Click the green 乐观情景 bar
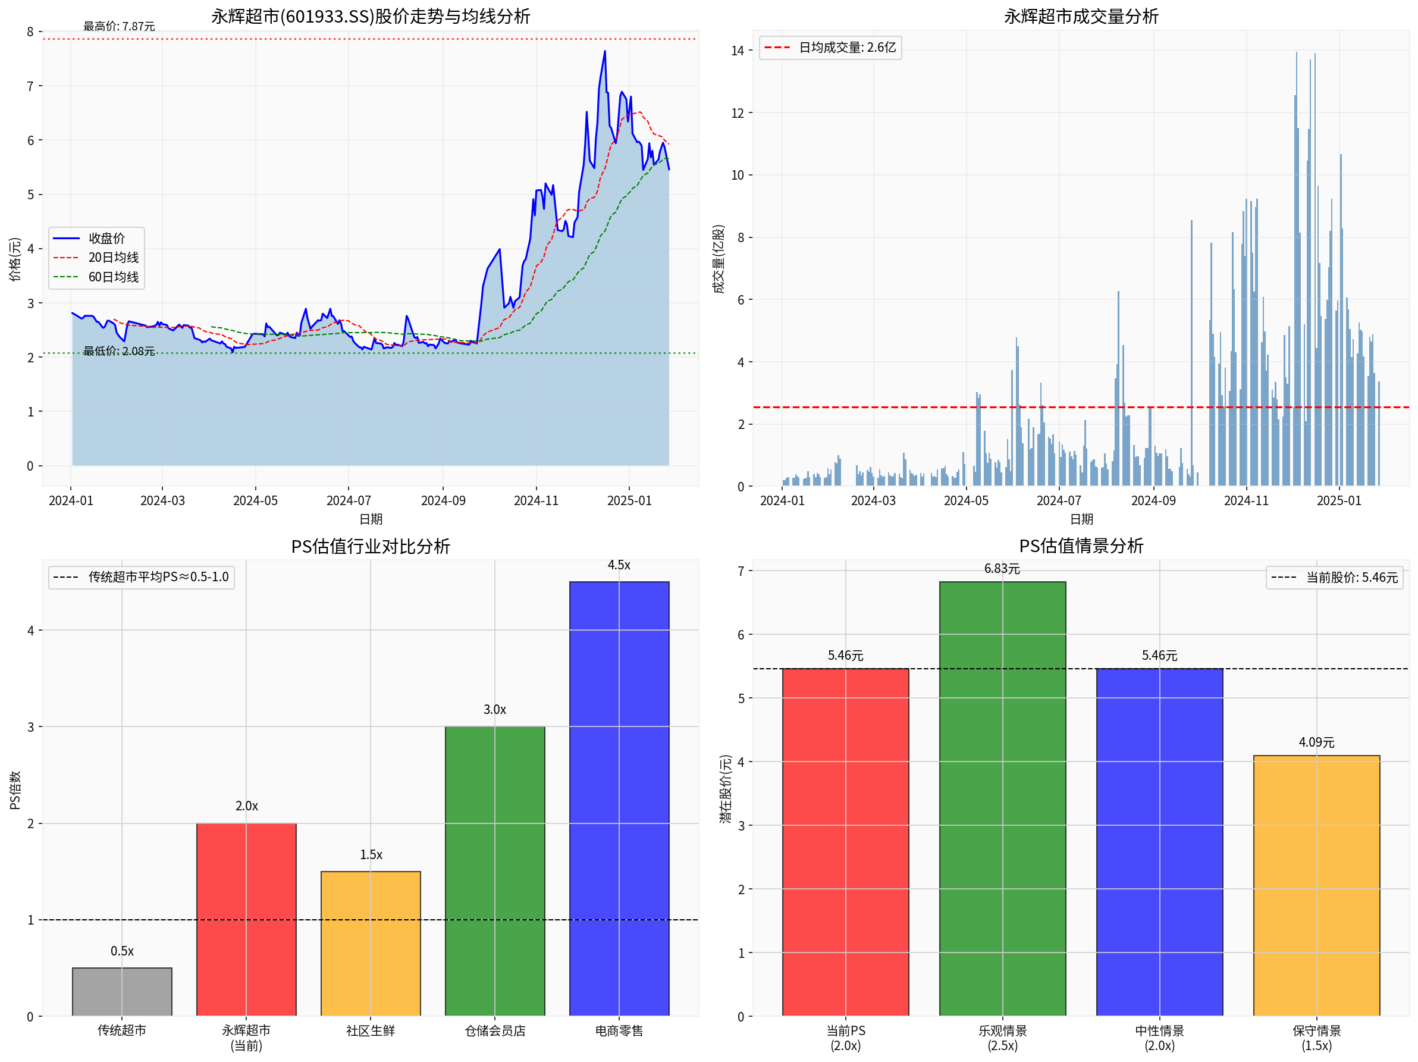The height and width of the screenshot is (1062, 1418). (1002, 798)
